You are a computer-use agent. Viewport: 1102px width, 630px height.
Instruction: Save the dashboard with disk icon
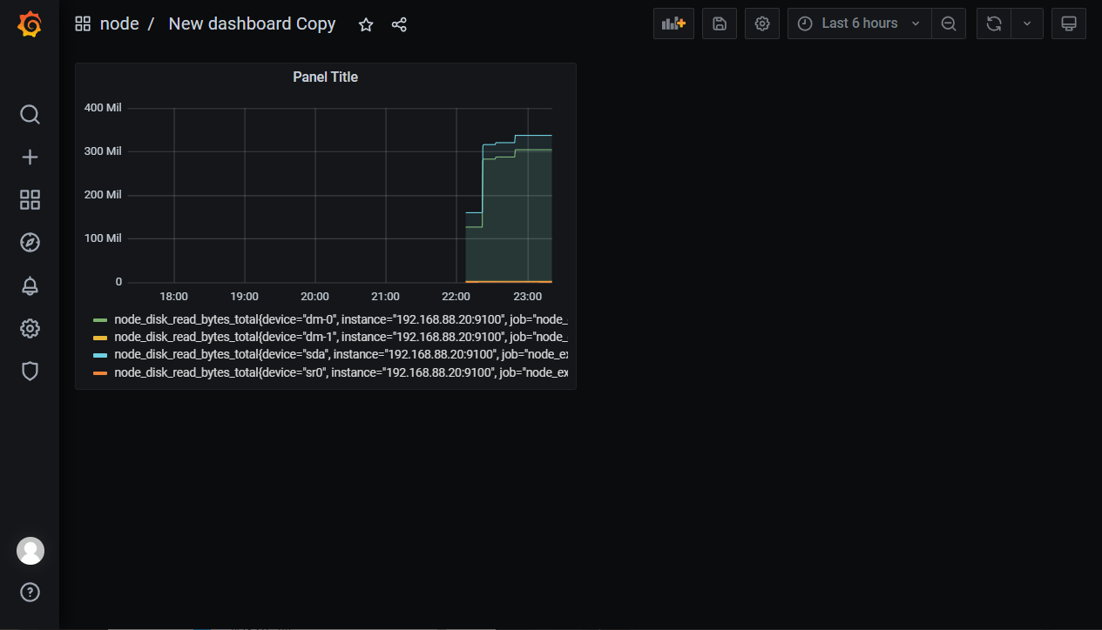click(x=720, y=23)
